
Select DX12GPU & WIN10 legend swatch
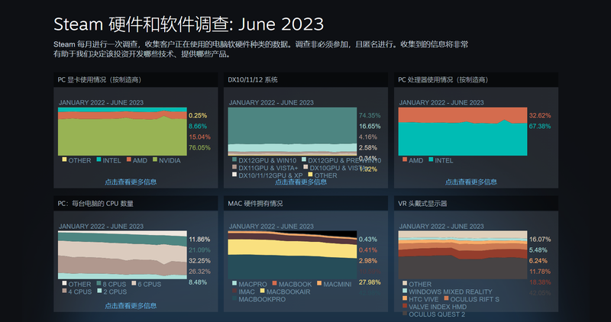(x=234, y=159)
